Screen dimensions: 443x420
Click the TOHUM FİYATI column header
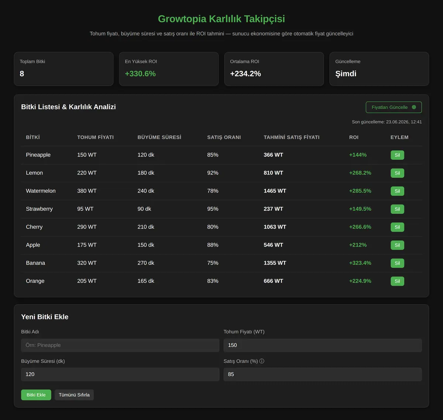pyautogui.click(x=95, y=137)
